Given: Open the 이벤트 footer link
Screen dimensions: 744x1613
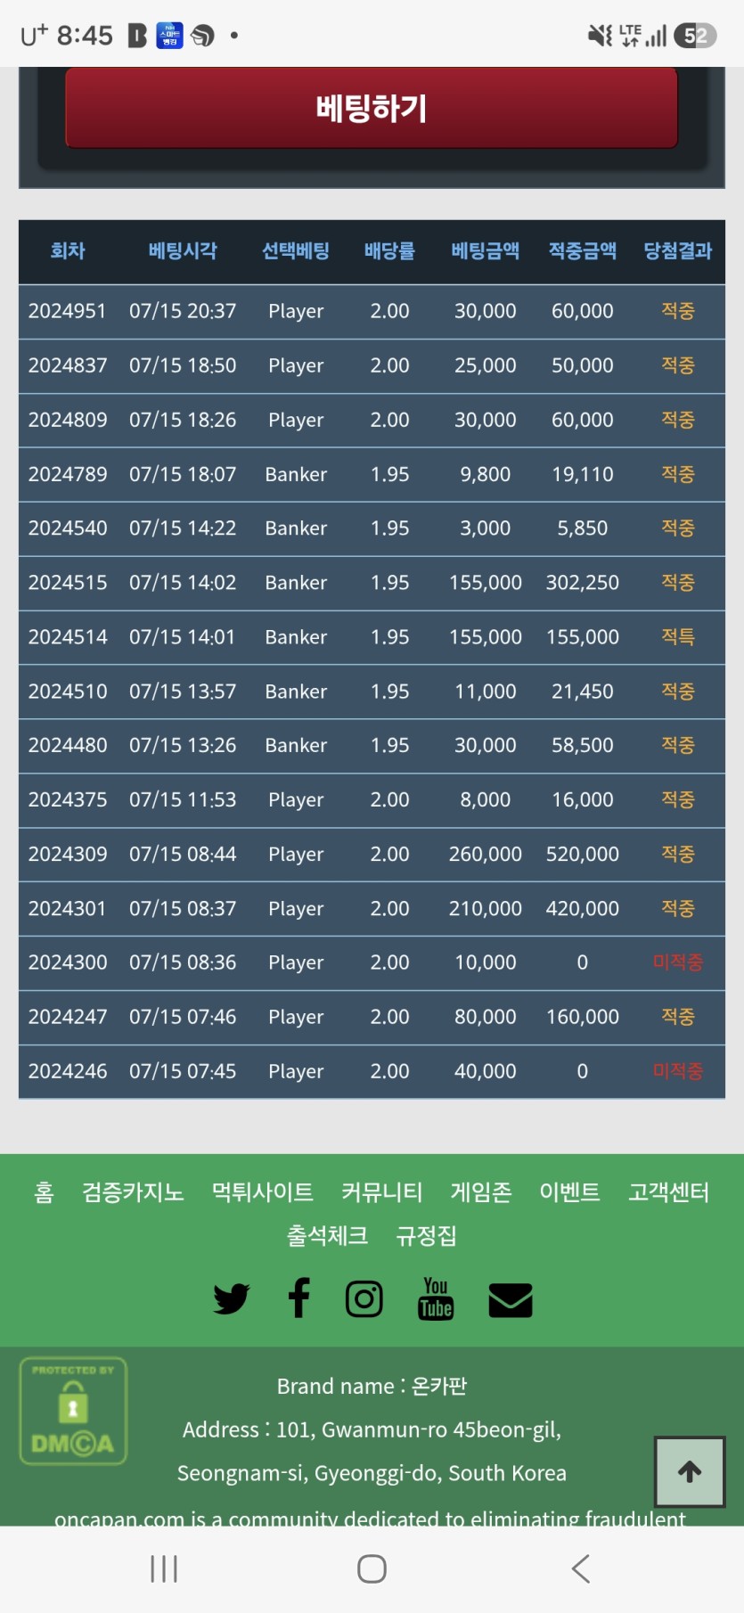Looking at the screenshot, I should [x=570, y=1192].
